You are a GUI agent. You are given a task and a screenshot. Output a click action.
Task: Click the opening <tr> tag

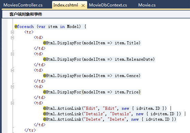pyautogui.click(x=29, y=32)
